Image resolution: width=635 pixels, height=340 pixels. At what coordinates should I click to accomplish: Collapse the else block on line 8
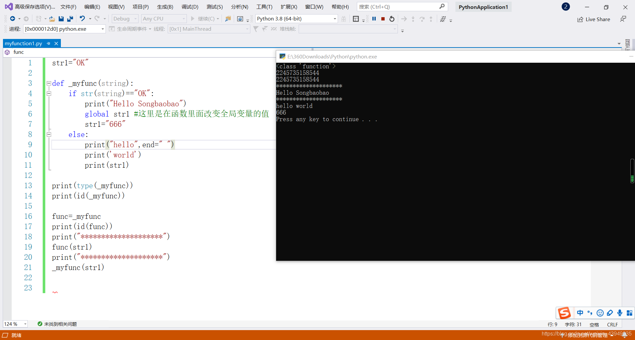(49, 134)
